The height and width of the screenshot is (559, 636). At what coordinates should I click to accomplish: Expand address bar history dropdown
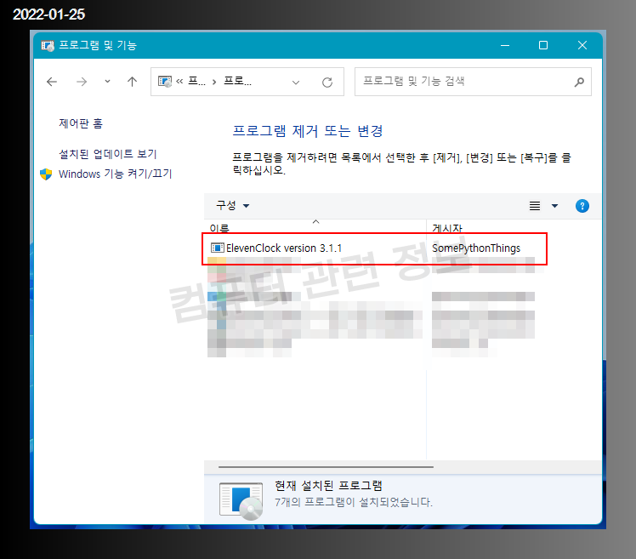[296, 83]
